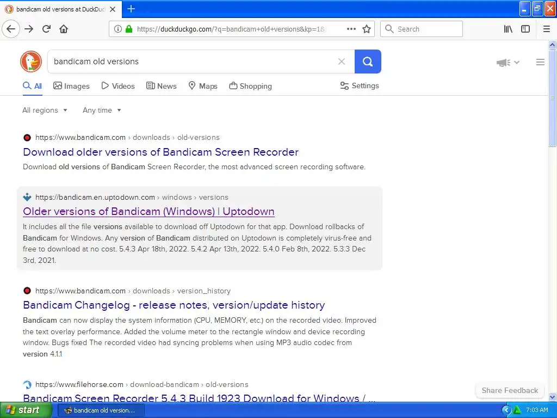This screenshot has height=418, width=557.
Task: Close the bandicam old versions tab
Action: click(x=113, y=9)
